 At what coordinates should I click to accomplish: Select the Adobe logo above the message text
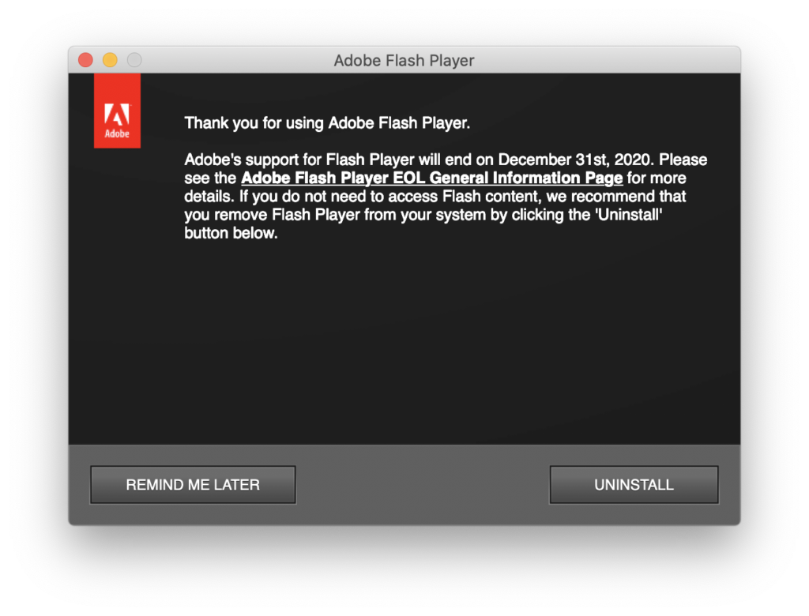pyautogui.click(x=117, y=111)
